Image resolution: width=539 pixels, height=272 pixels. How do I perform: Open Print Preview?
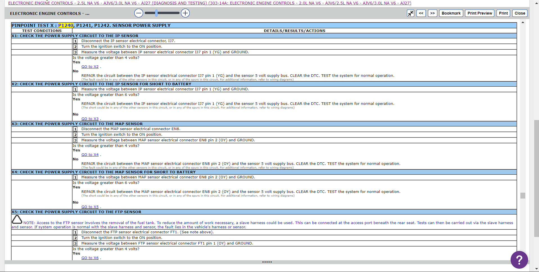point(479,13)
